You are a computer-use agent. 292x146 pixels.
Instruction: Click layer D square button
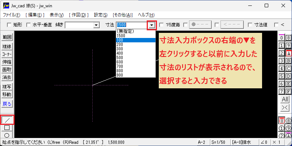pyautogui.click(x=288, y=76)
